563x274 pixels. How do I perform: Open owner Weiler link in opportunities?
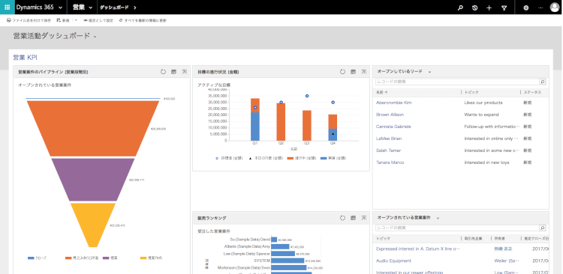tap(507, 261)
